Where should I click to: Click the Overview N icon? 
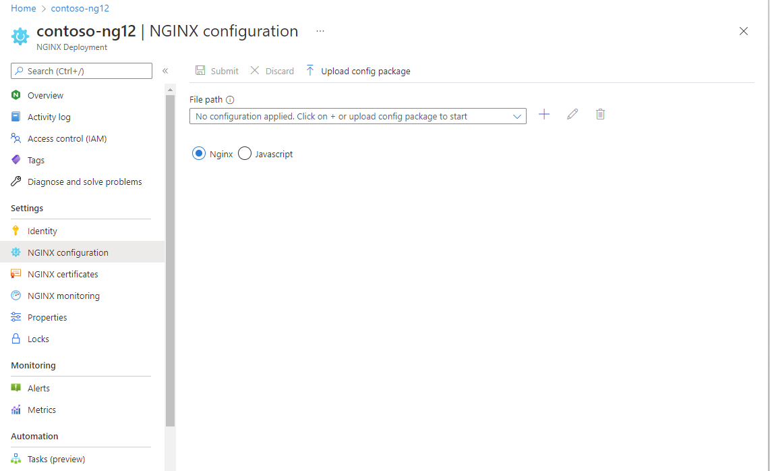16,95
